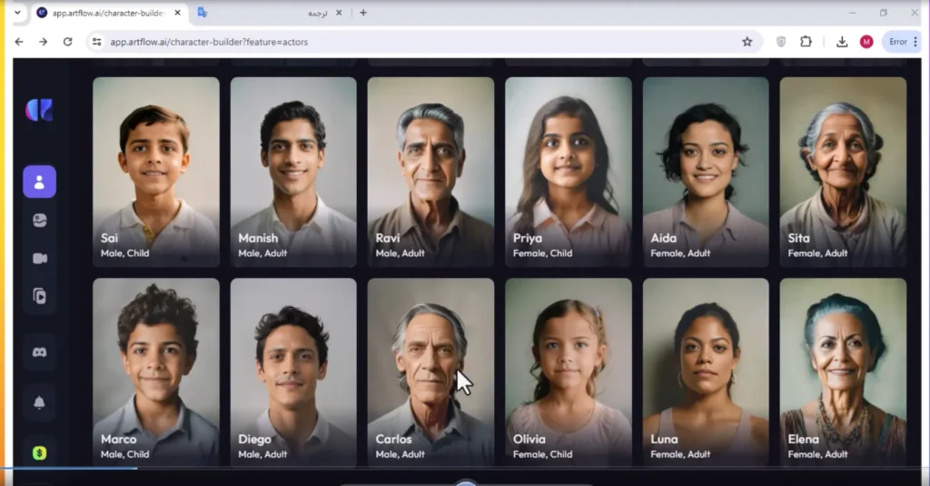The image size is (930, 486).
Task: Click the green dollar credits icon
Action: coord(40,453)
